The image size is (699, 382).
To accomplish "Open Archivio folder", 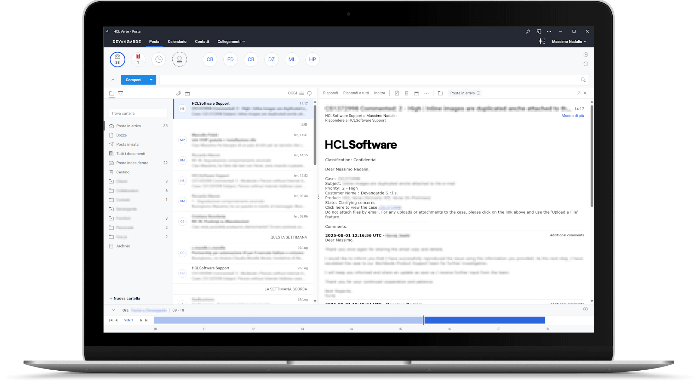I will pos(138,246).
